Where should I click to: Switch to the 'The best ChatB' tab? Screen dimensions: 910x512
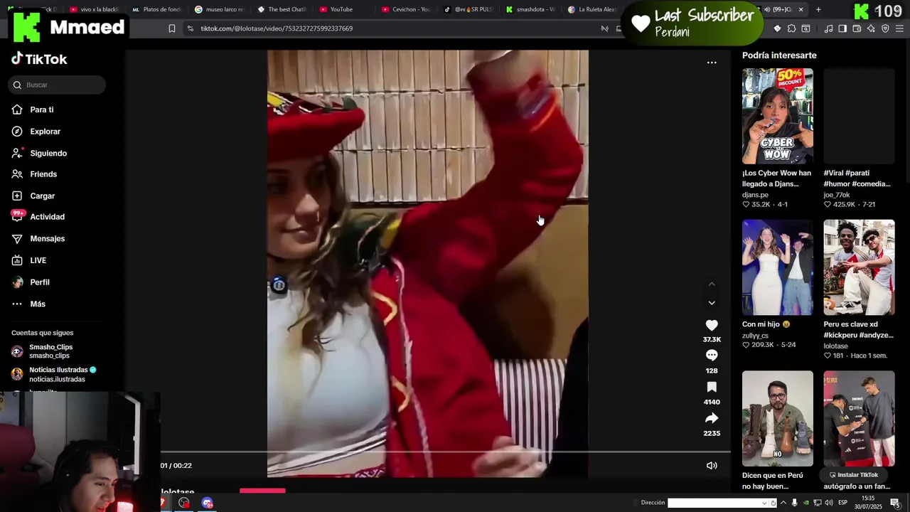(x=282, y=9)
